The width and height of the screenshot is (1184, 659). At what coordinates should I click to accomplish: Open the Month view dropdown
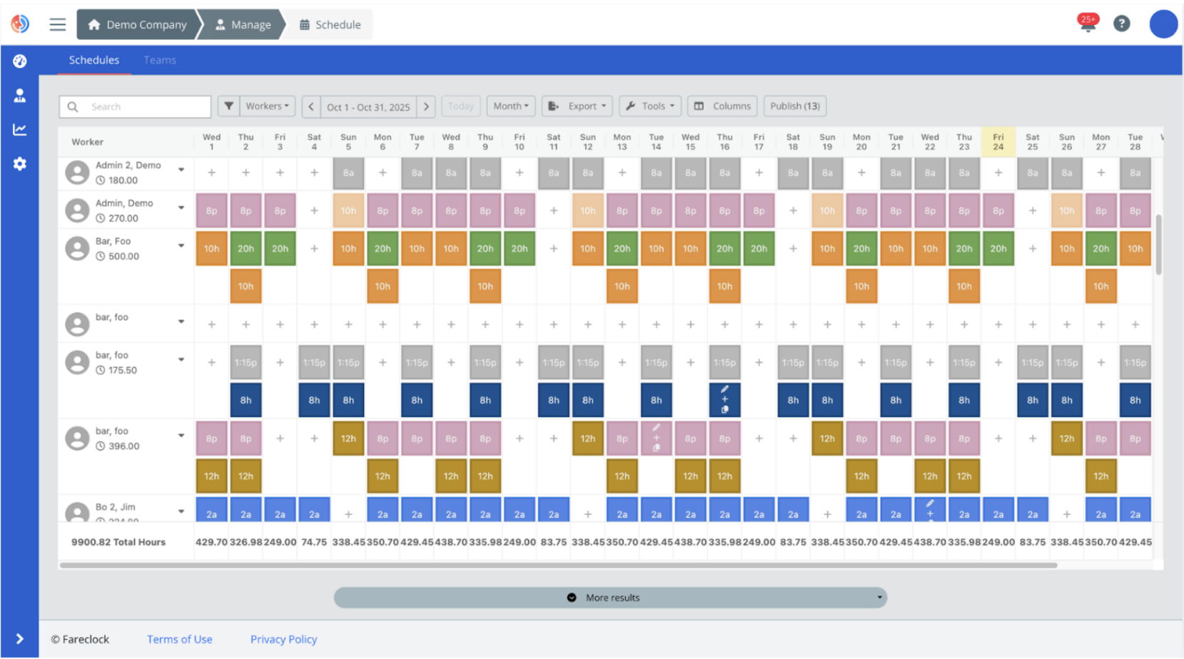(x=511, y=106)
